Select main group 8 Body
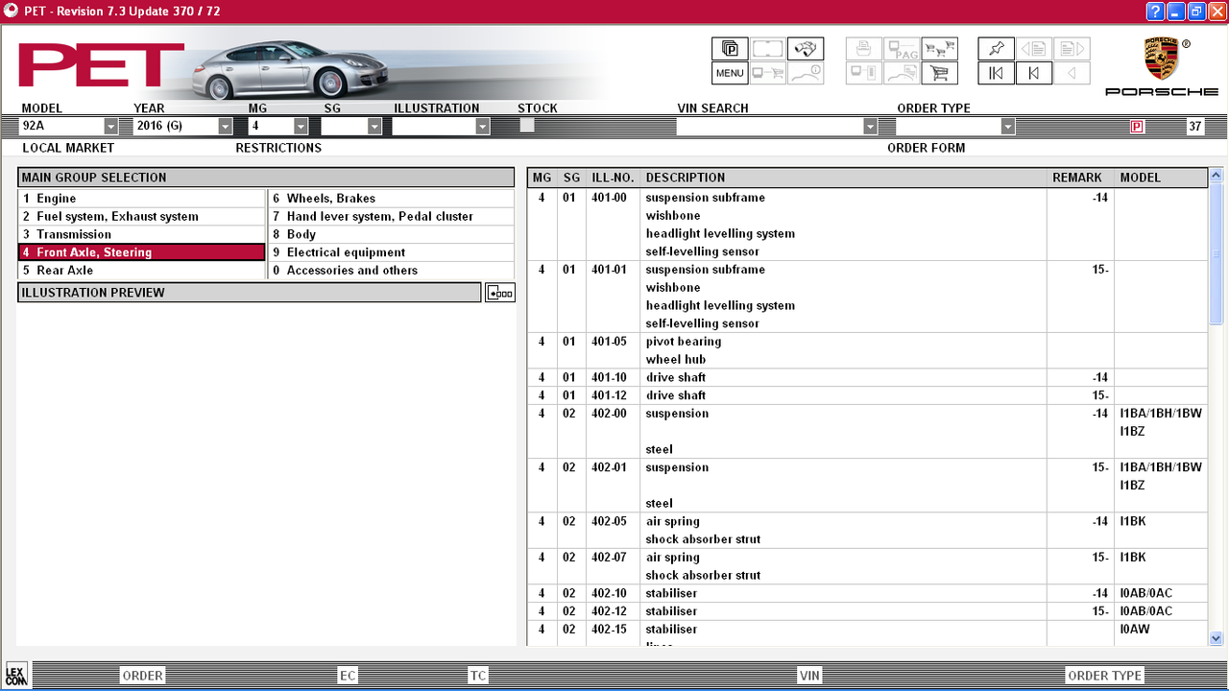 click(x=391, y=234)
